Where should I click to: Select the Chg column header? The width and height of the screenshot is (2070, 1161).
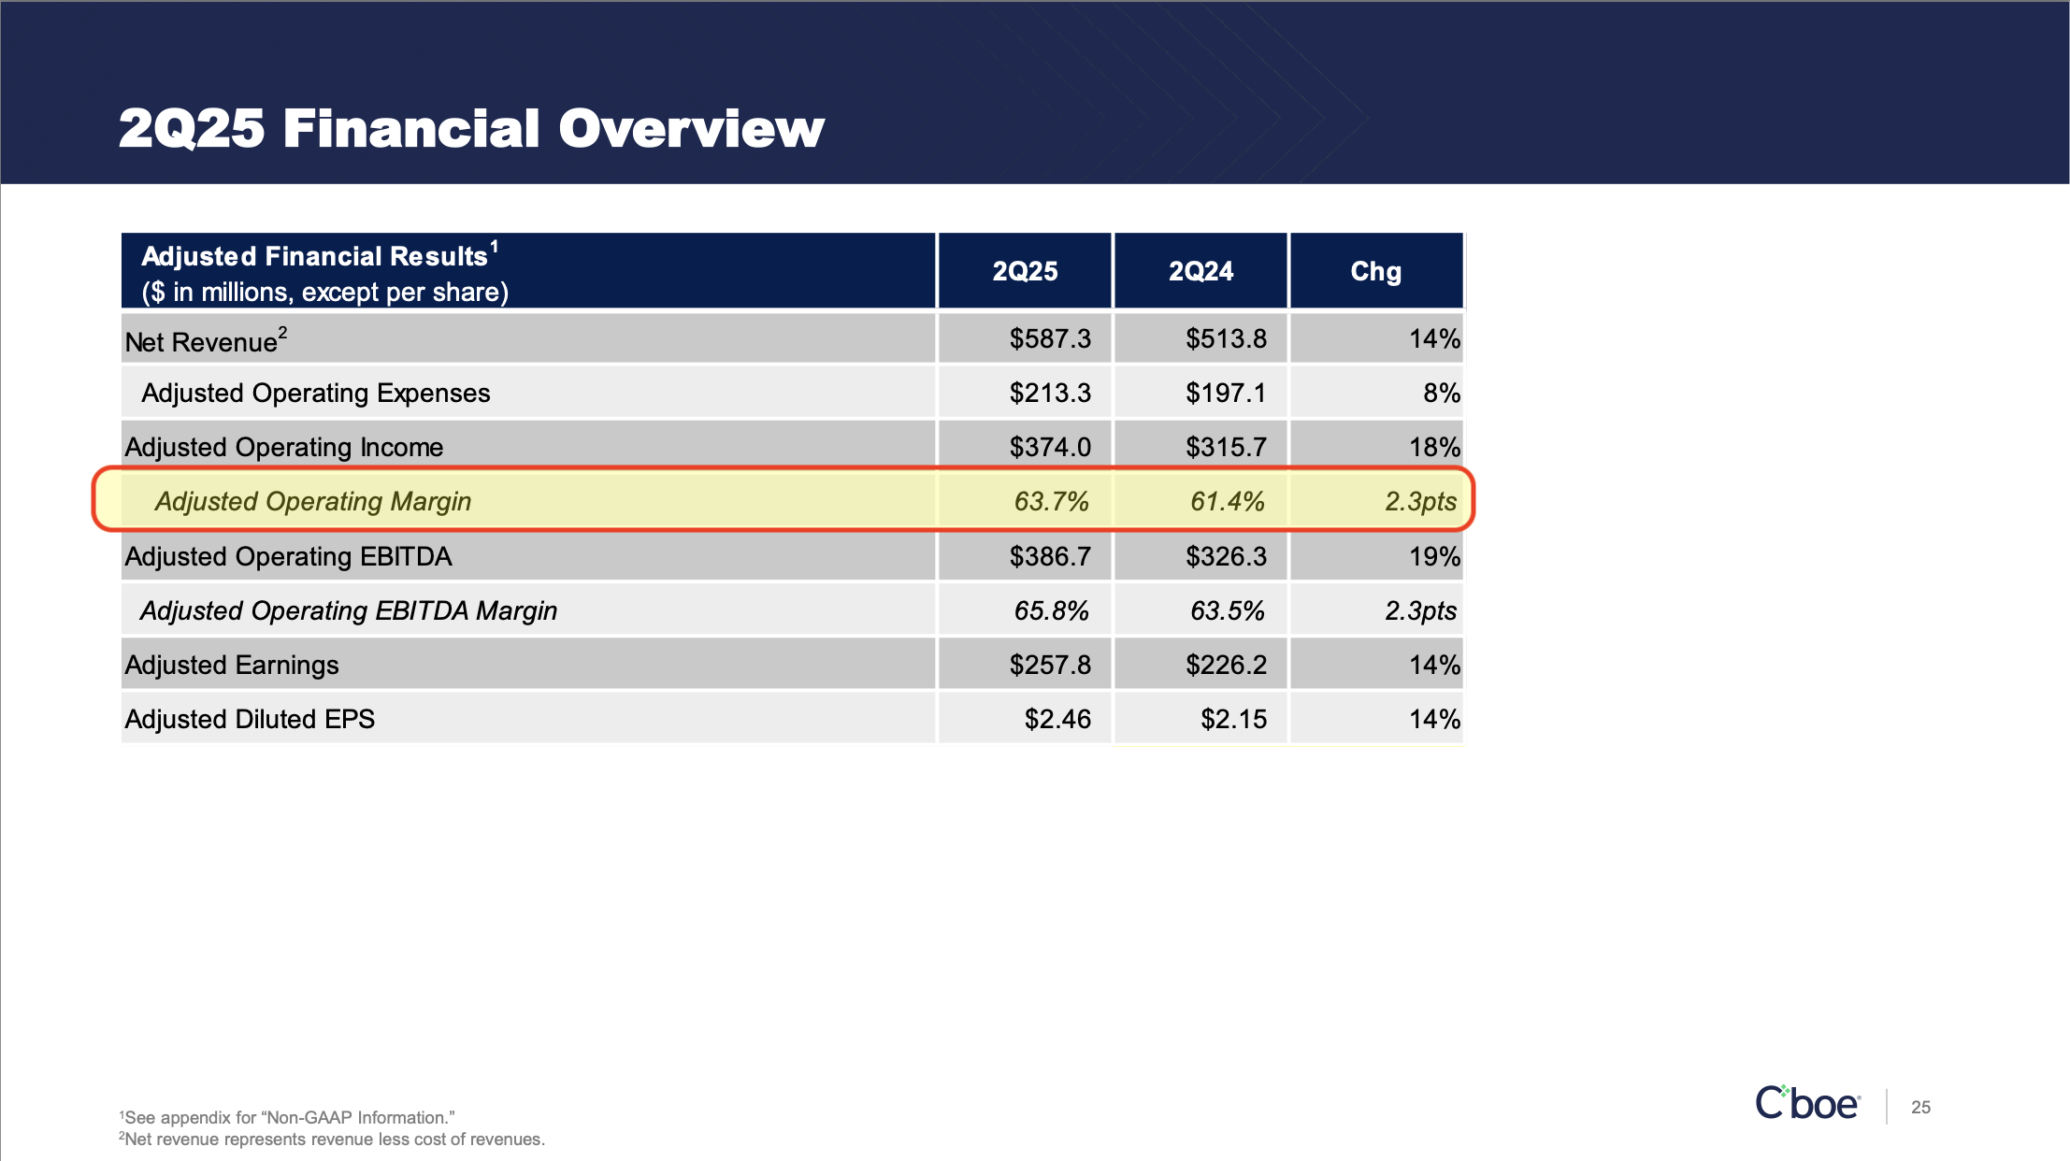coord(1375,271)
